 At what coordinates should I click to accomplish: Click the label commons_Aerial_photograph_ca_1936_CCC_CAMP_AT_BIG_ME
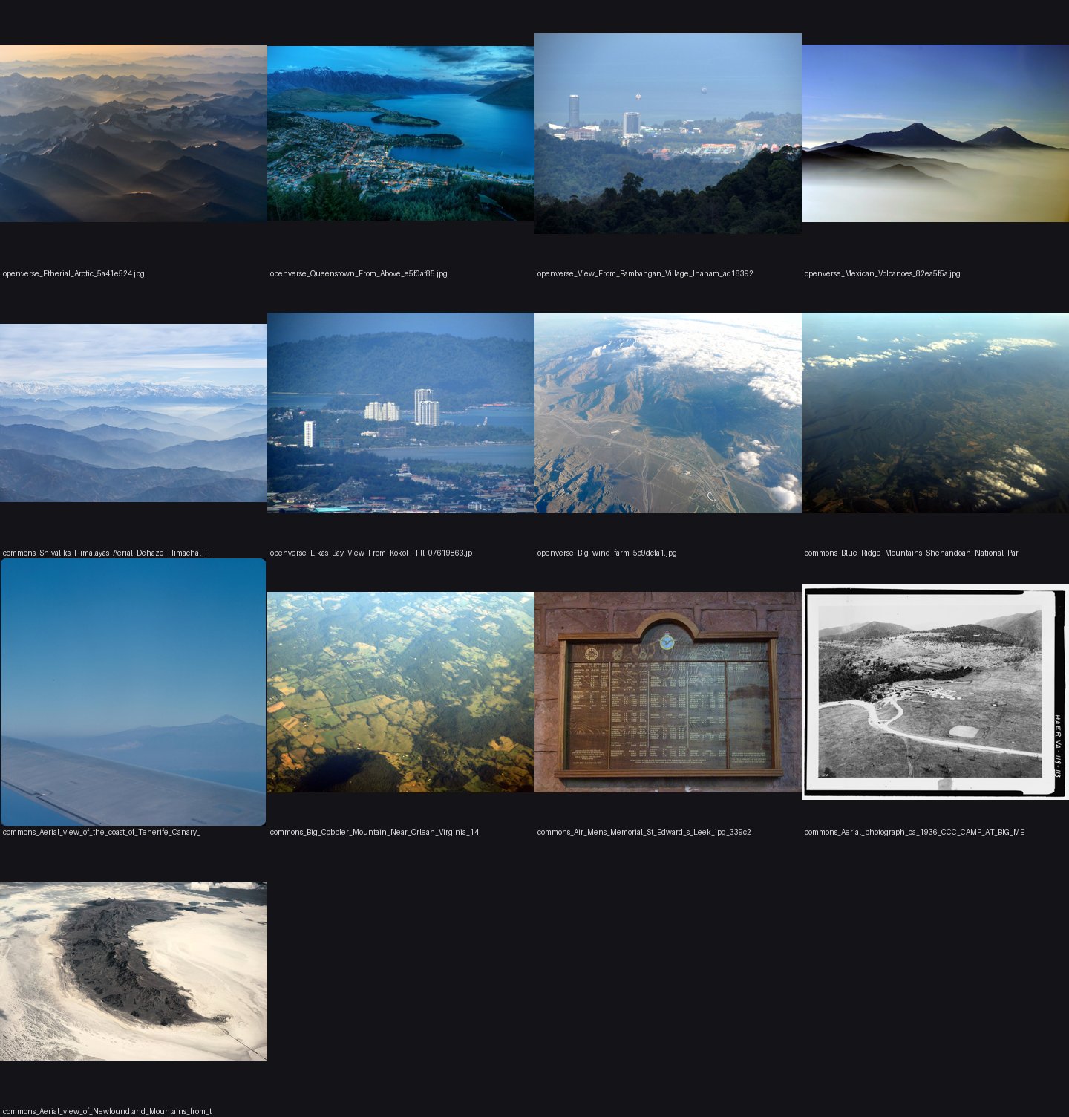914,832
